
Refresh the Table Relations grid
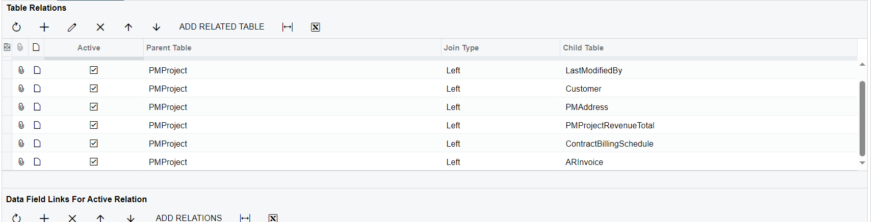tap(17, 27)
